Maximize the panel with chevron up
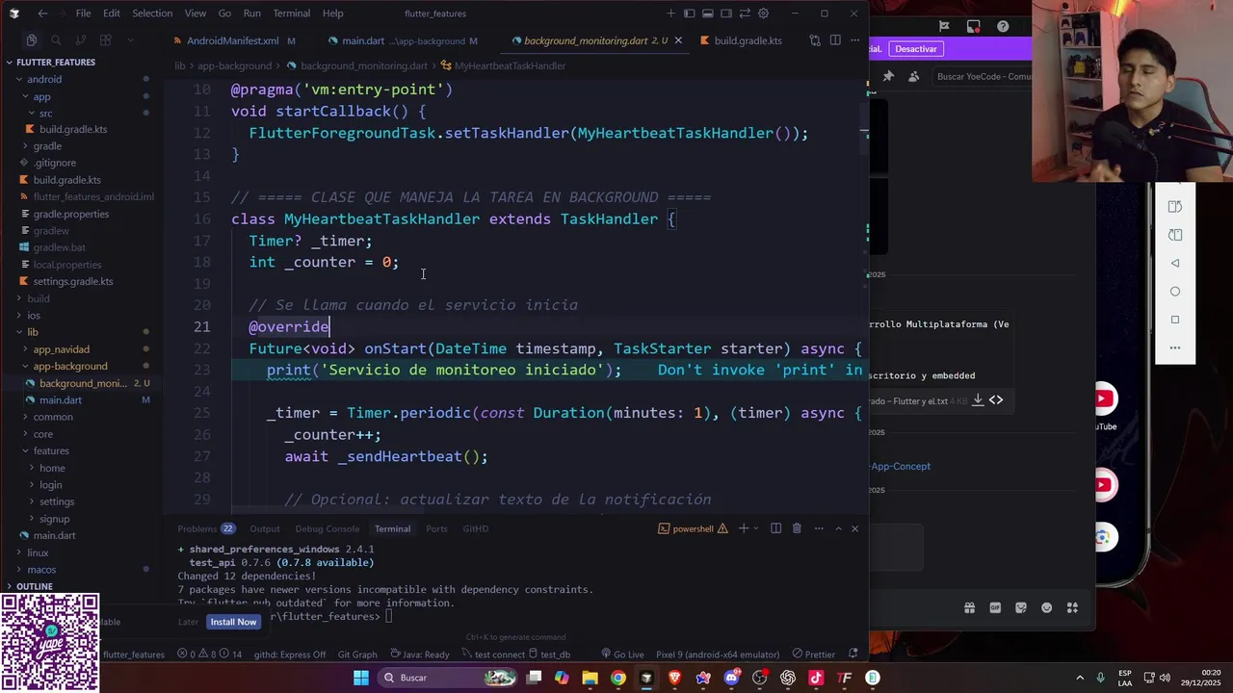1233x693 pixels. click(x=838, y=528)
